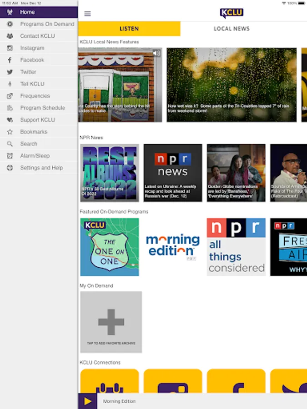The height and width of the screenshot is (409, 307).
Task: Open All Things Considered program
Action: click(x=236, y=247)
